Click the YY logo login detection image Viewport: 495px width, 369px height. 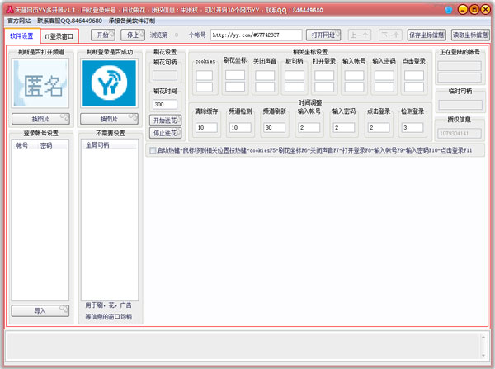pyautogui.click(x=109, y=83)
